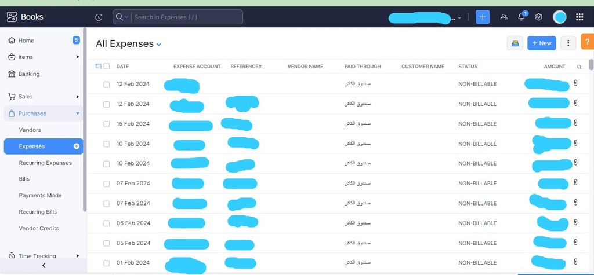Expand the Time Tracking submenu arrow
594x275 pixels.
[x=77, y=256]
